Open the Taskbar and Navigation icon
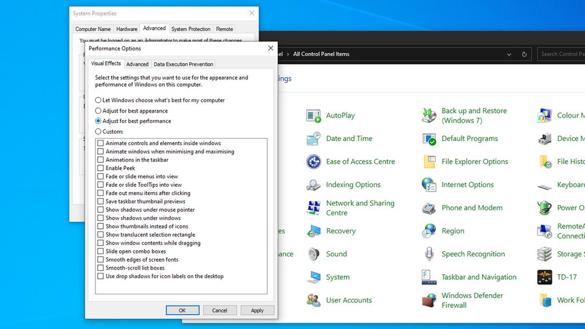Screen dimensions: 585x329 429,278
